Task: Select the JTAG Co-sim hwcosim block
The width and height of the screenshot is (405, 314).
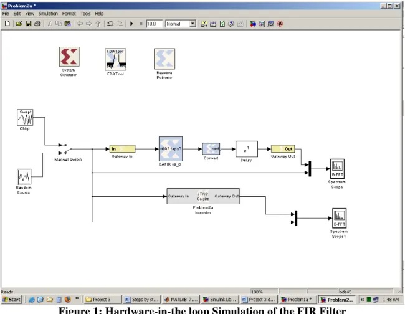Action: point(203,196)
